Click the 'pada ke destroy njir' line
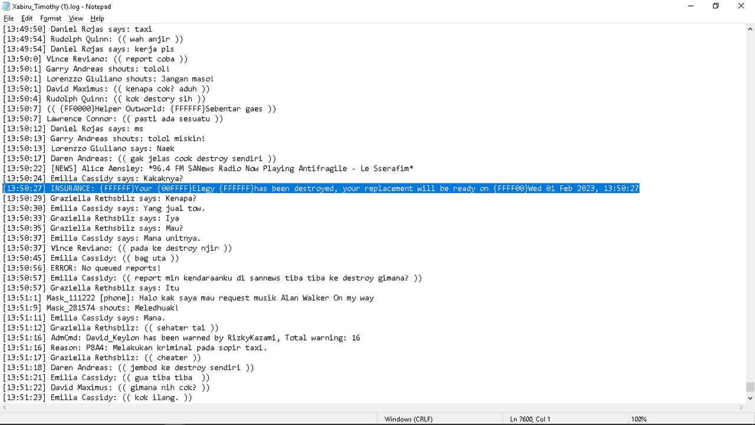The image size is (755, 425). tap(117, 249)
